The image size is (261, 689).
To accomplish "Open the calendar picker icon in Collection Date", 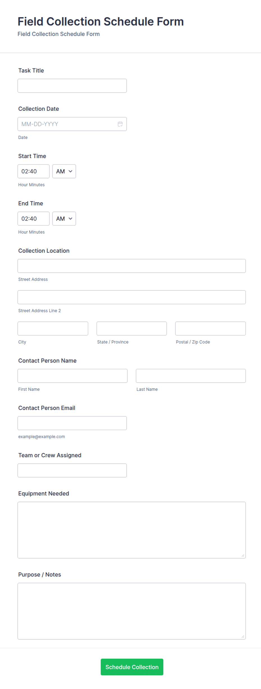I will 120,124.
